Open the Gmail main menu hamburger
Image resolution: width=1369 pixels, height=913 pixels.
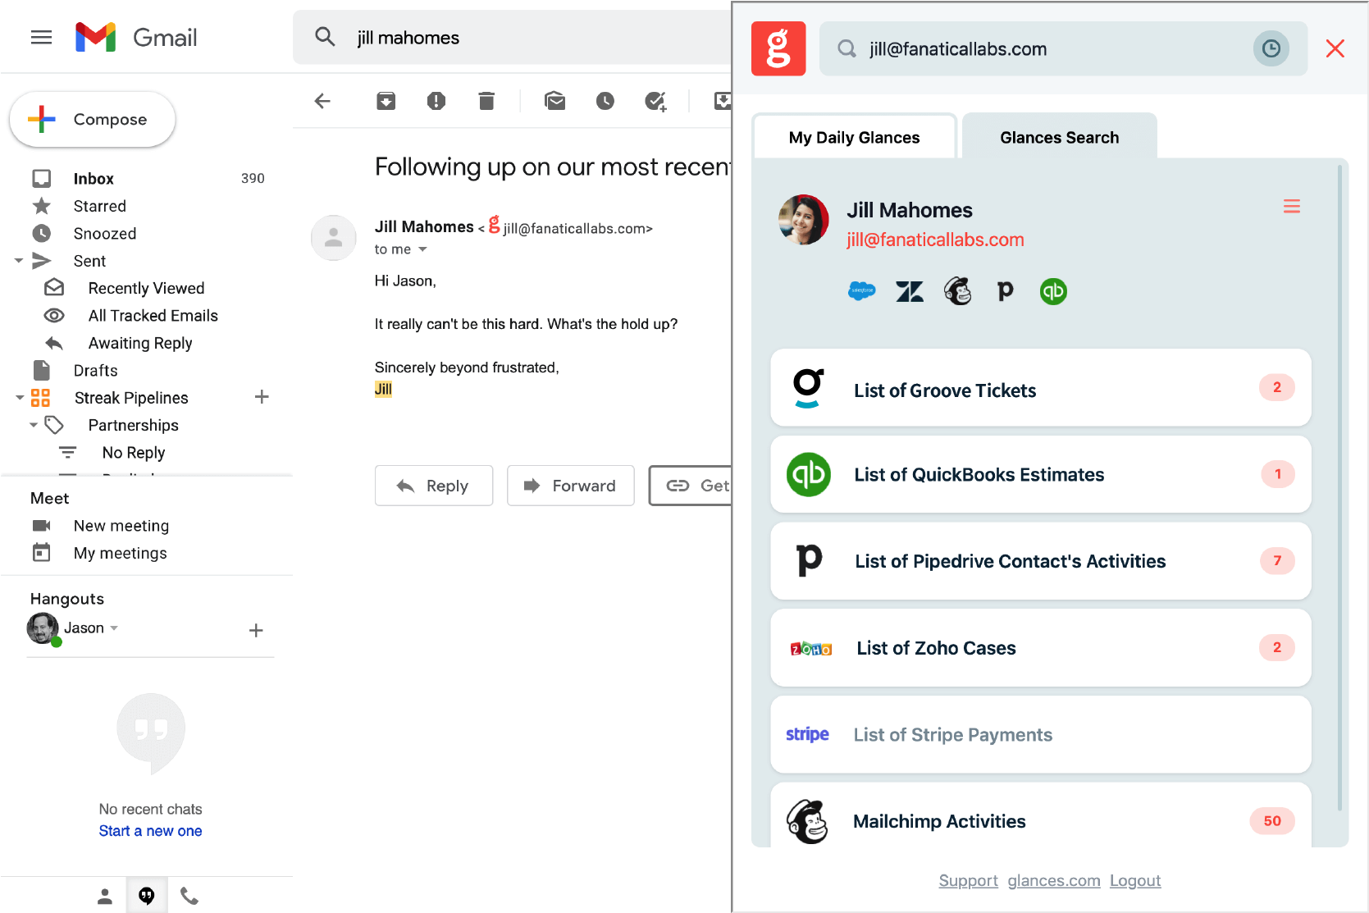[x=41, y=38]
